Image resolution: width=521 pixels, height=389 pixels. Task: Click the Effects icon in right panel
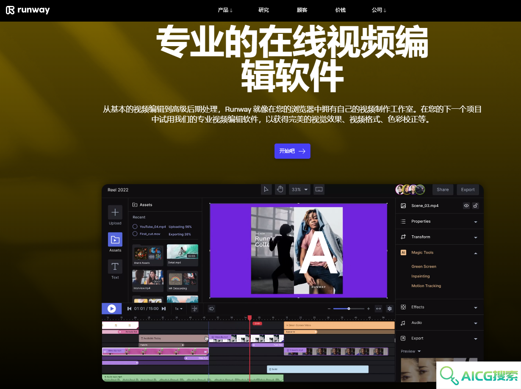(x=403, y=307)
